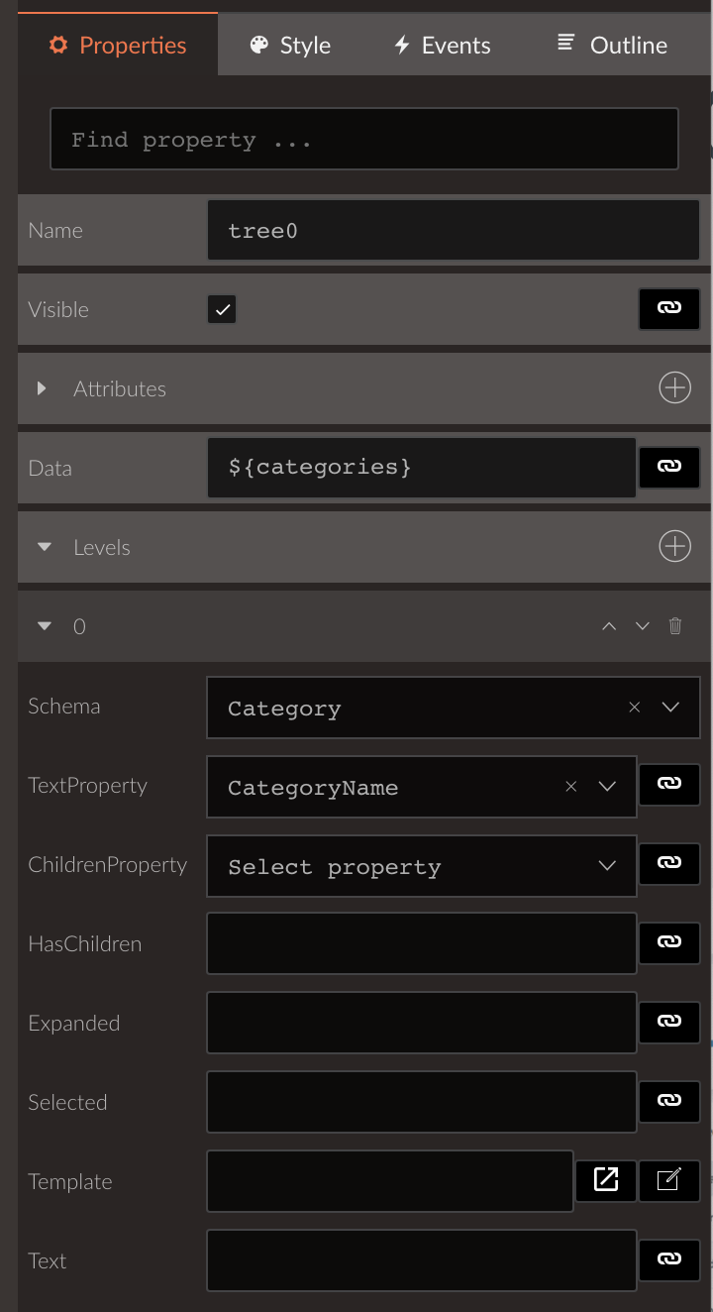Open the Schema Category dropdown arrow
This screenshot has width=713, height=1312.
click(x=670, y=708)
